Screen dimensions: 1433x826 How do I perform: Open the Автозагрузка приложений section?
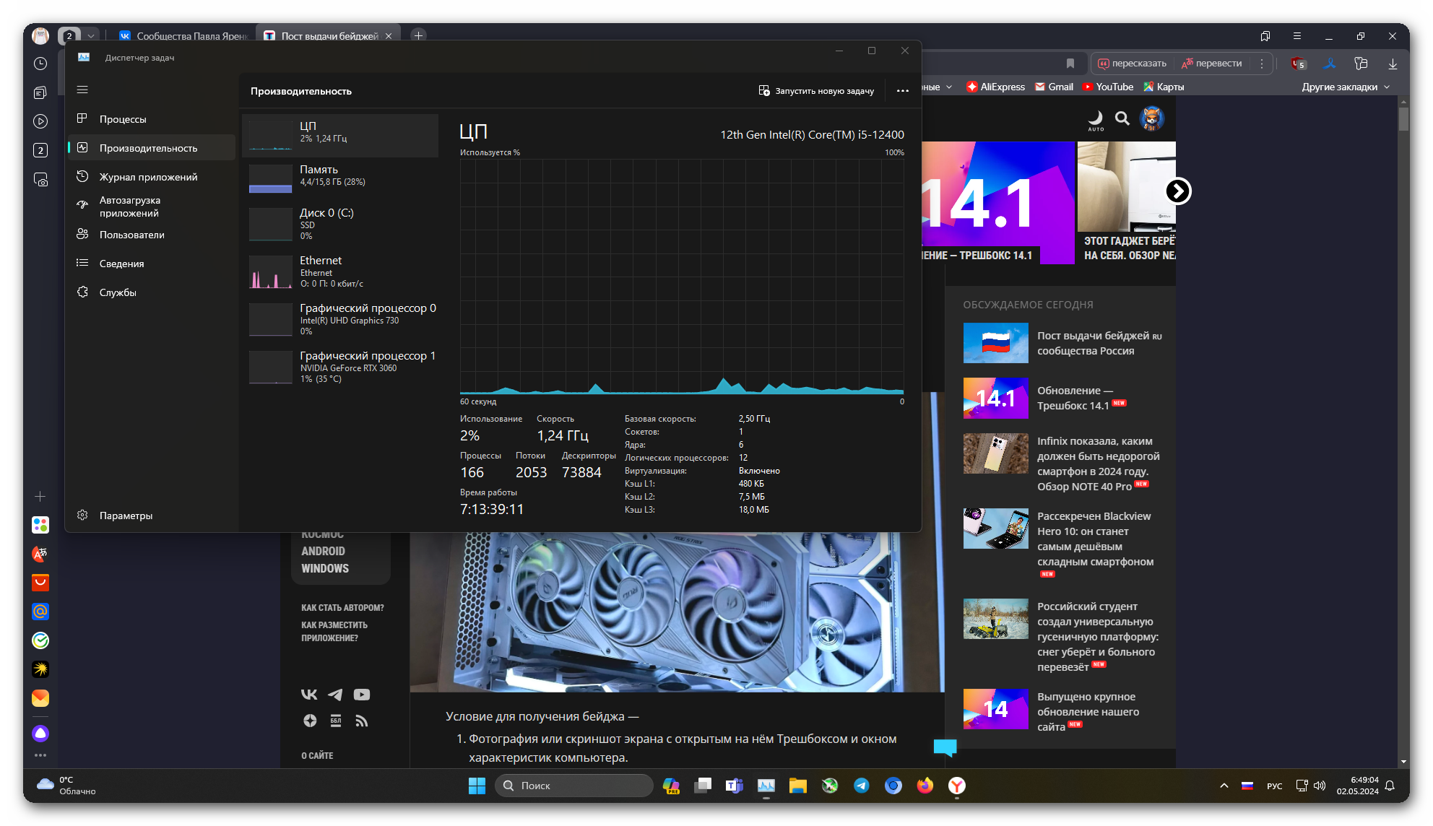(130, 206)
